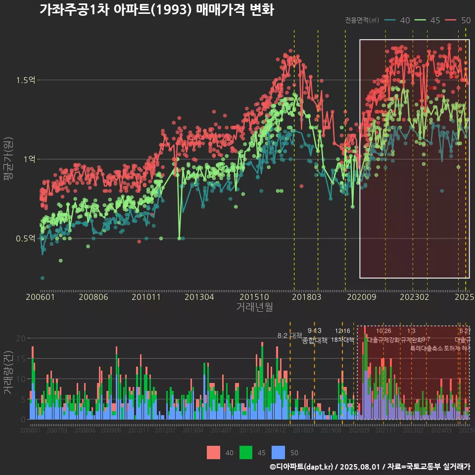Viewport: 475px width, 475px height.
Task: Toggle the teal 40 line legend entry
Action: click(397, 20)
